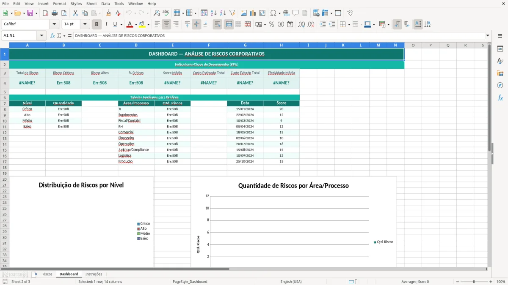Open the Sheet menu
Image resolution: width=508 pixels, height=285 pixels.
pos(91,3)
